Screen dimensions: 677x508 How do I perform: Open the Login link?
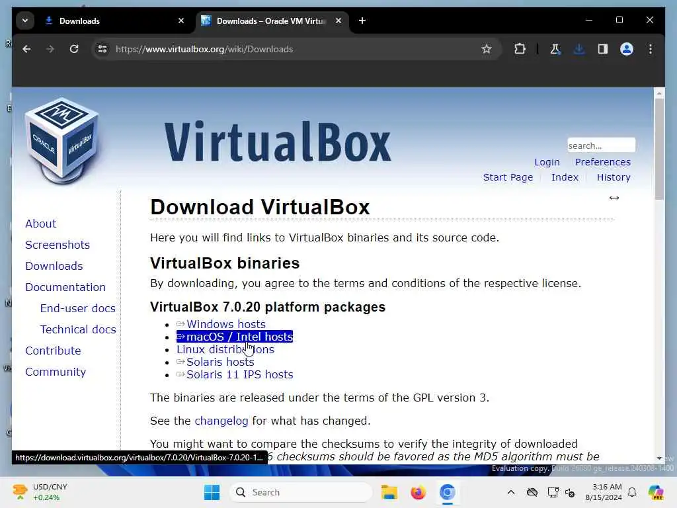tap(547, 162)
